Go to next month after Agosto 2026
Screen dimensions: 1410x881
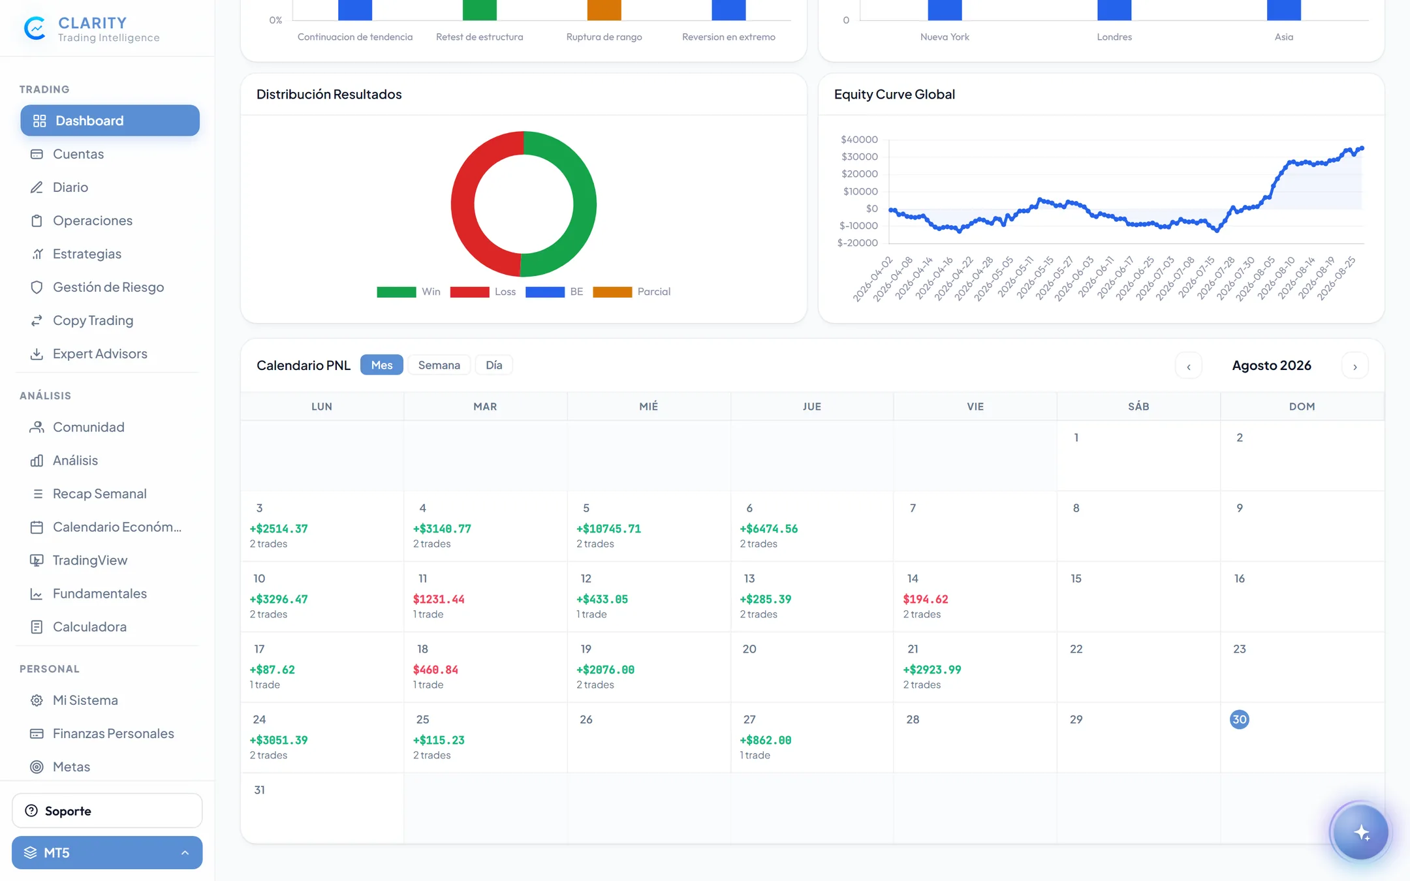[x=1355, y=366]
